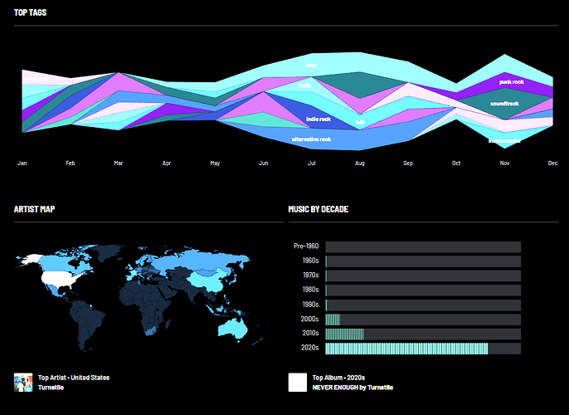Open the Turnstile artist link
Screen dimensions: 569x415
click(51, 388)
